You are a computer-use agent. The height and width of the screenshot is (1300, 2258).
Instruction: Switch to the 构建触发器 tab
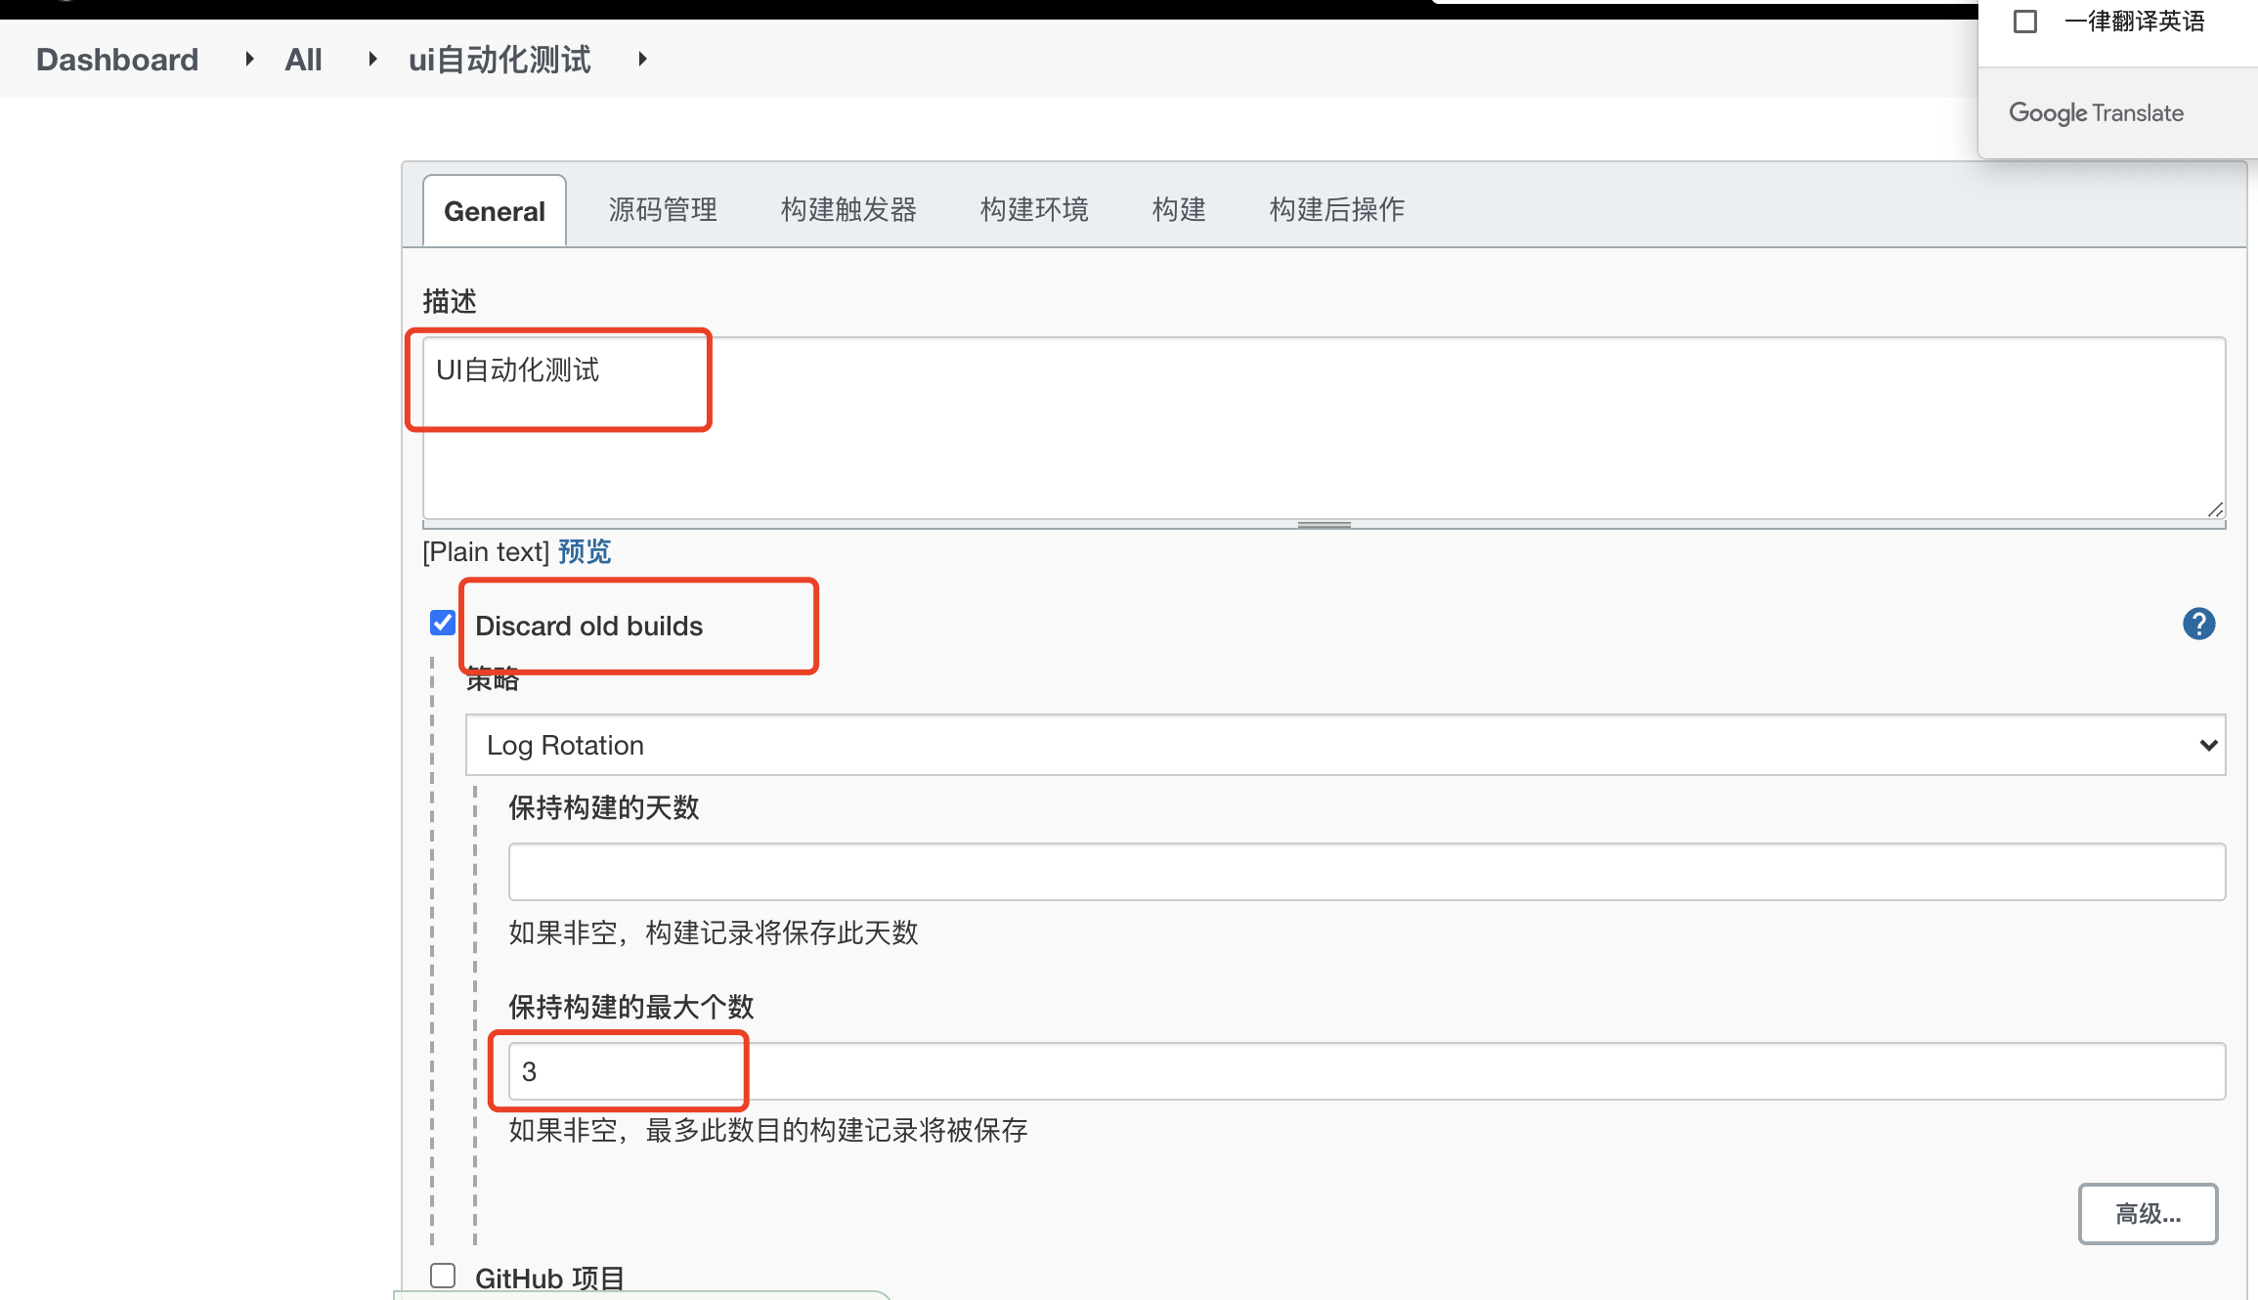point(848,210)
